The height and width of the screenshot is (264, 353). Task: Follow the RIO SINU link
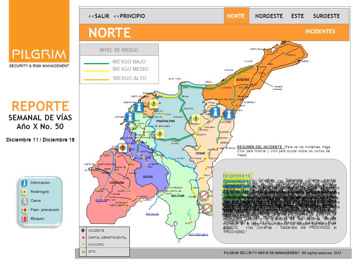click(101, 201)
